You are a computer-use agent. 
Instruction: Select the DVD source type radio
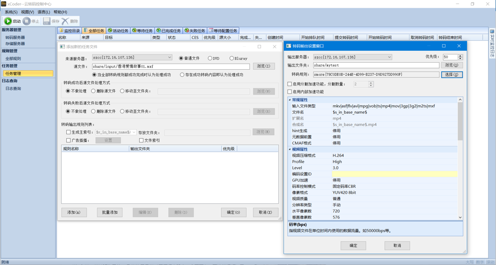[x=210, y=58]
